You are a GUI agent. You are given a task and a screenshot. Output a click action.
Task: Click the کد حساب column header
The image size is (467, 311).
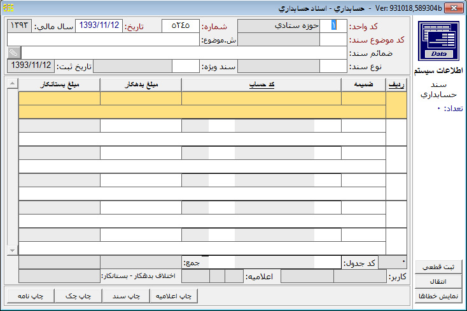[261, 84]
